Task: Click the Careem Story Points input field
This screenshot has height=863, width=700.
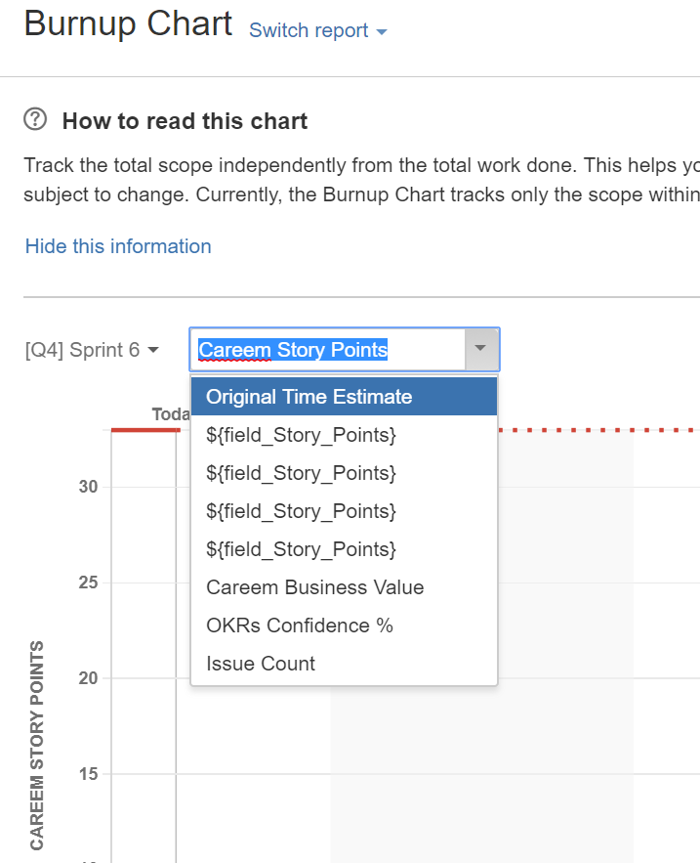Action: pos(328,350)
